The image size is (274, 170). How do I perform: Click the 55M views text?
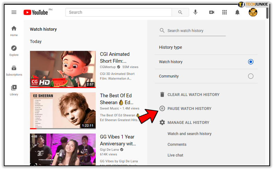pos(130,67)
